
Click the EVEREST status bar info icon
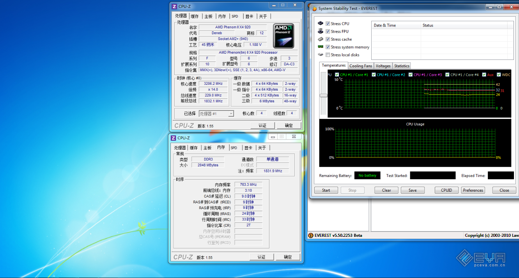[x=311, y=235]
